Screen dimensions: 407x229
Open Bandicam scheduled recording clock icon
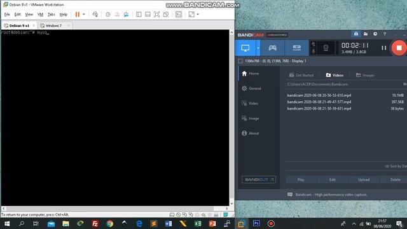(375, 34)
